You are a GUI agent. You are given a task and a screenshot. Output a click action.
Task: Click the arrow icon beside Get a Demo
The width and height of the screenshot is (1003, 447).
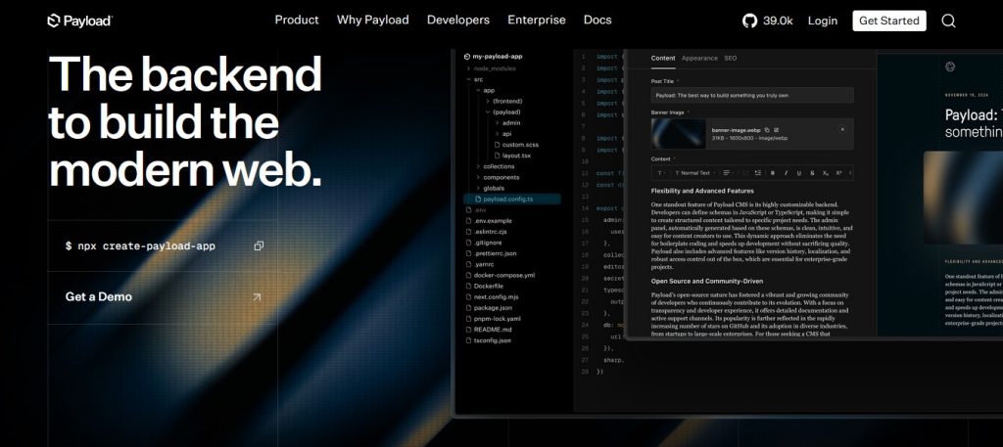258,297
